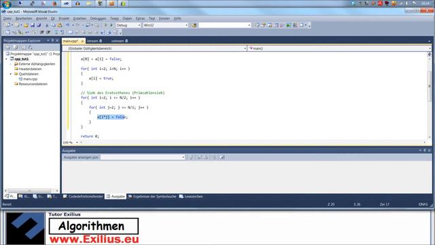Click the Start Debugging play icon
The image size is (435, 245).
pos(105,25)
